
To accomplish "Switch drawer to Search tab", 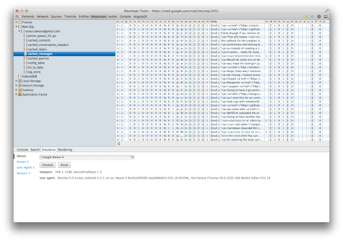I will 35,150.
